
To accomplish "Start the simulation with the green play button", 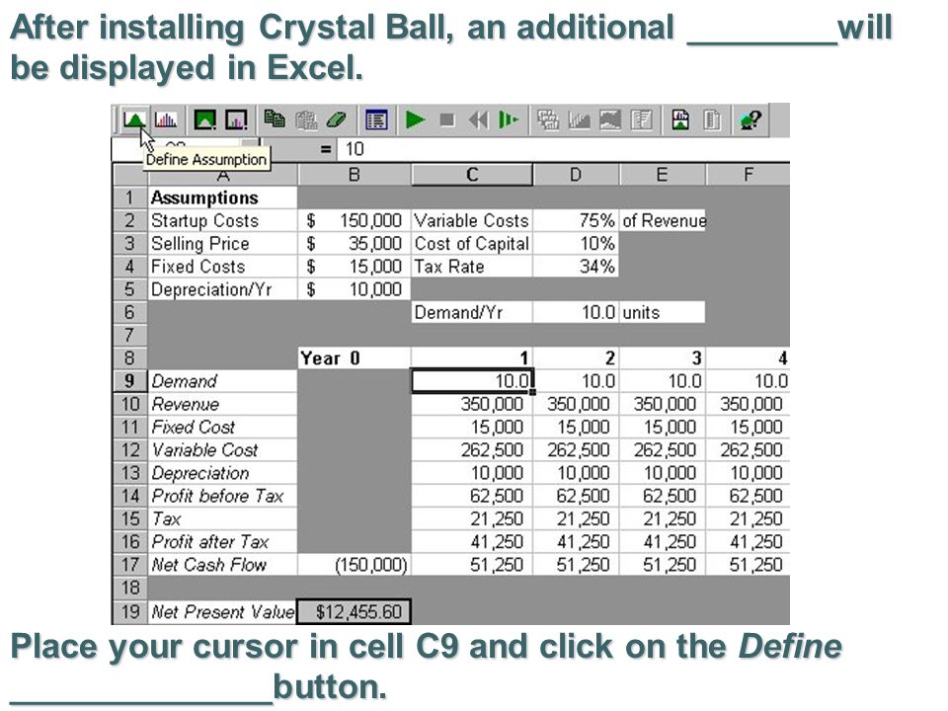I will [415, 119].
